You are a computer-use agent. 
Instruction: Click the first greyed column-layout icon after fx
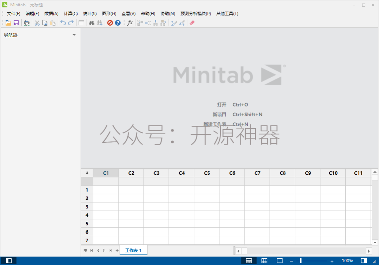pyautogui.click(x=140, y=23)
